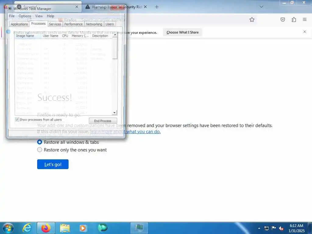The image size is (312, 234).
Task: Click the Firefox taskbar icon
Action: point(46,228)
